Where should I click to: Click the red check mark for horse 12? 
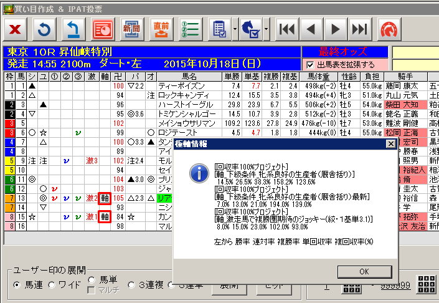point(55,189)
